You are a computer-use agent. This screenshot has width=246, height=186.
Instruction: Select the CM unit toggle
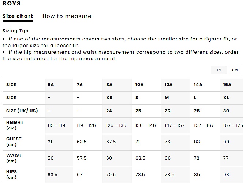(235, 70)
